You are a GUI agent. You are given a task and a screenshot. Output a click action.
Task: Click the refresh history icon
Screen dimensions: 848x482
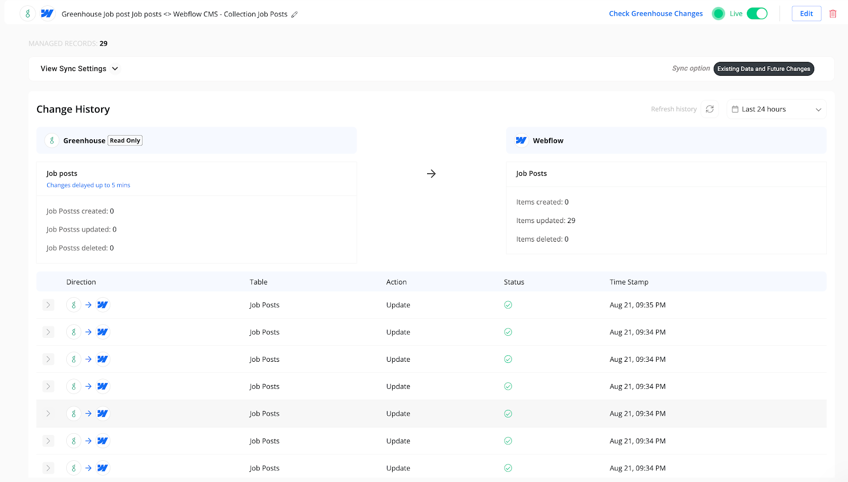click(x=710, y=109)
